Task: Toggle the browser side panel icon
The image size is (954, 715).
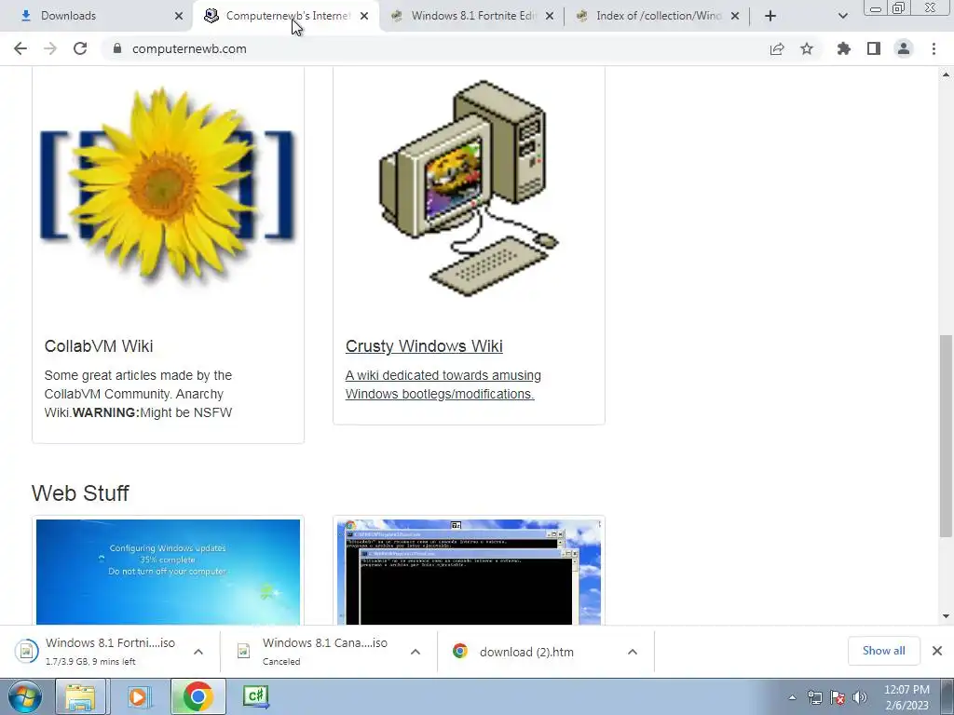Action: tap(874, 48)
